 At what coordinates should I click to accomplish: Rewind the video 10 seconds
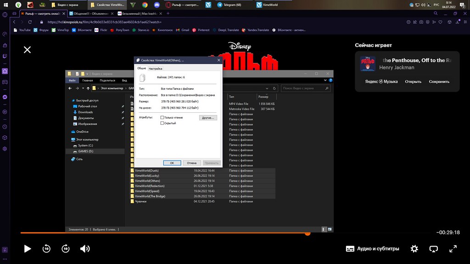46,248
